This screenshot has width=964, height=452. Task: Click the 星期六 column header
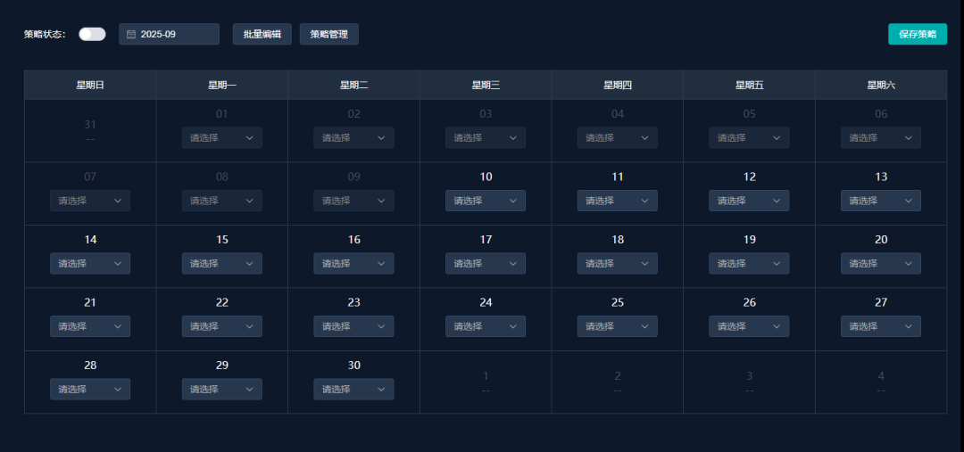point(881,86)
